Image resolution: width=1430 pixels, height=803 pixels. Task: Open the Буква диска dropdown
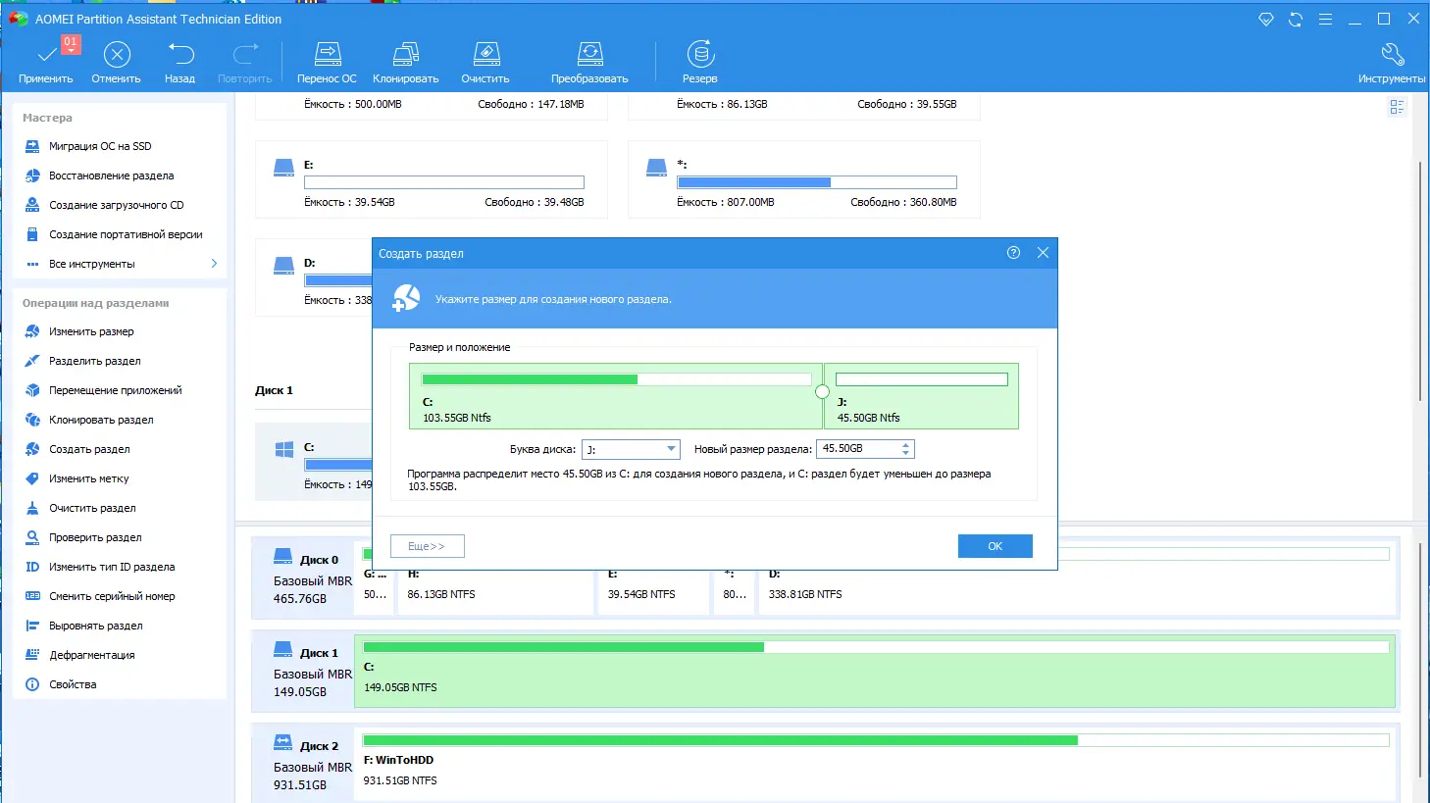pos(631,449)
